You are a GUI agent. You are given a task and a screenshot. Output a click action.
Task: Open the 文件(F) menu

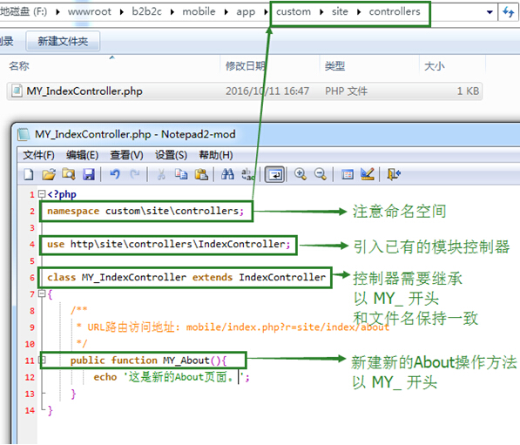pyautogui.click(x=38, y=155)
